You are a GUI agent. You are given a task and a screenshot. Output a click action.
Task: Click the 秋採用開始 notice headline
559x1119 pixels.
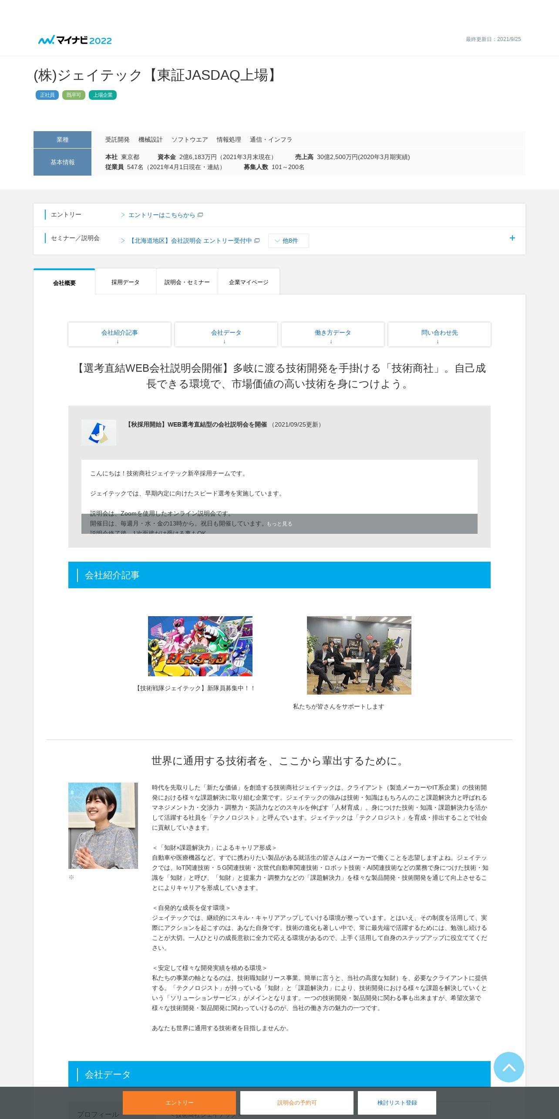point(196,424)
